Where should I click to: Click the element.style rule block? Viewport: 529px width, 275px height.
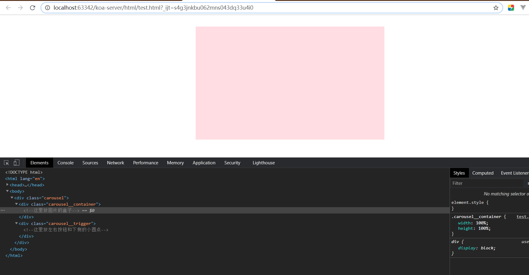pyautogui.click(x=489, y=205)
